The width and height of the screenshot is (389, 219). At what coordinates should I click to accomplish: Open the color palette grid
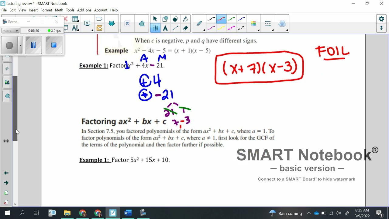tap(253, 23)
